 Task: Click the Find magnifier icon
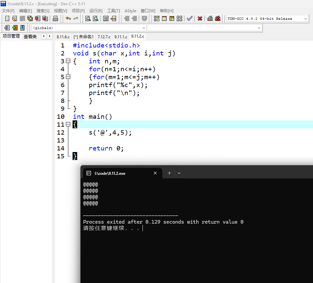click(x=88, y=18)
